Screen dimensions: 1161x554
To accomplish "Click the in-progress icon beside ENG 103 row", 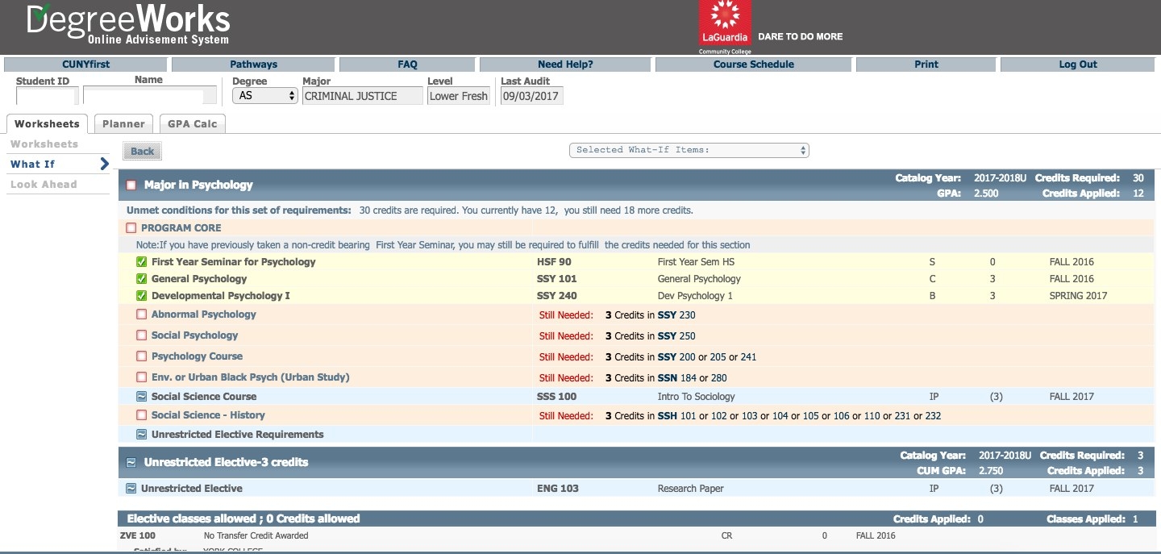I will pos(131,489).
